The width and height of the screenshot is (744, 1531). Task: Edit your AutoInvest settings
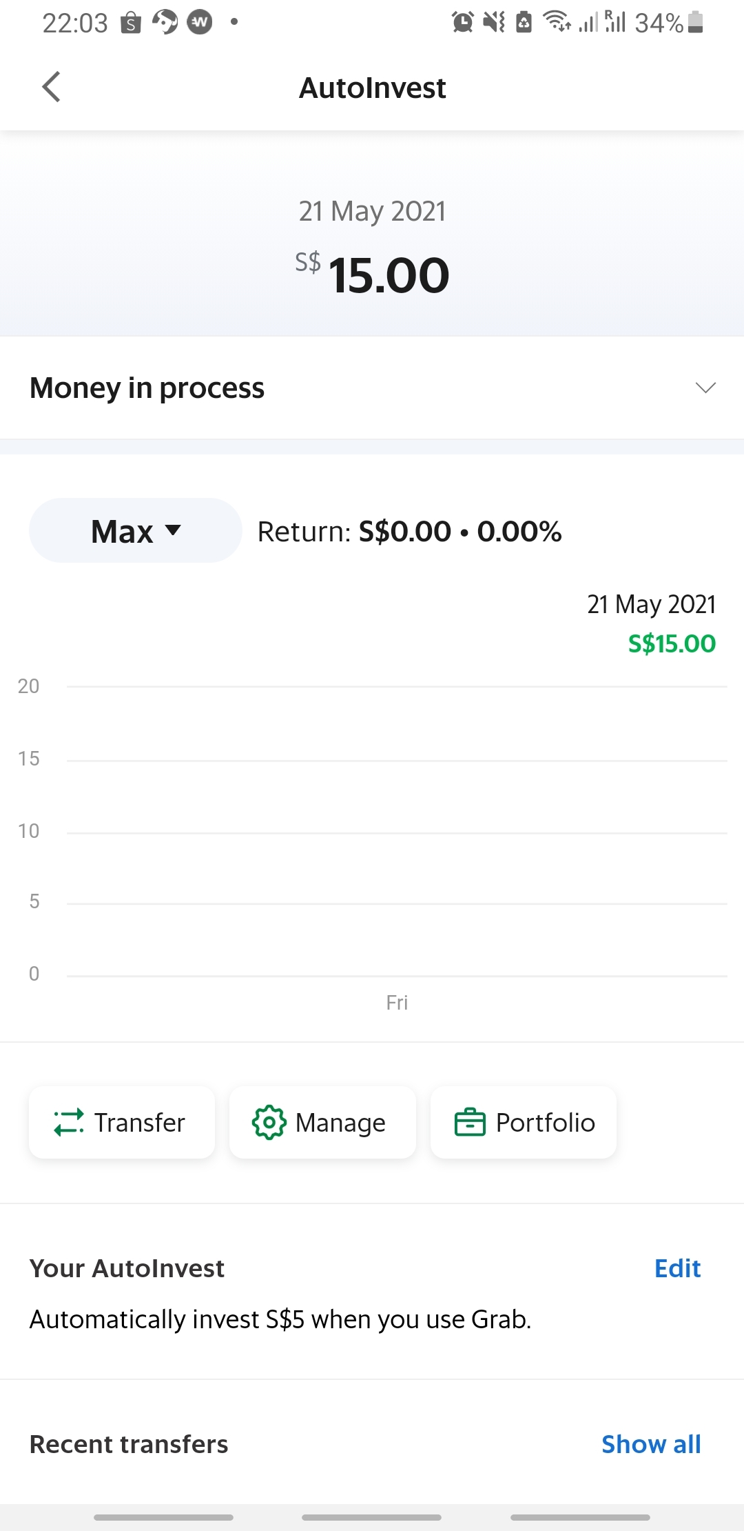coord(677,1268)
